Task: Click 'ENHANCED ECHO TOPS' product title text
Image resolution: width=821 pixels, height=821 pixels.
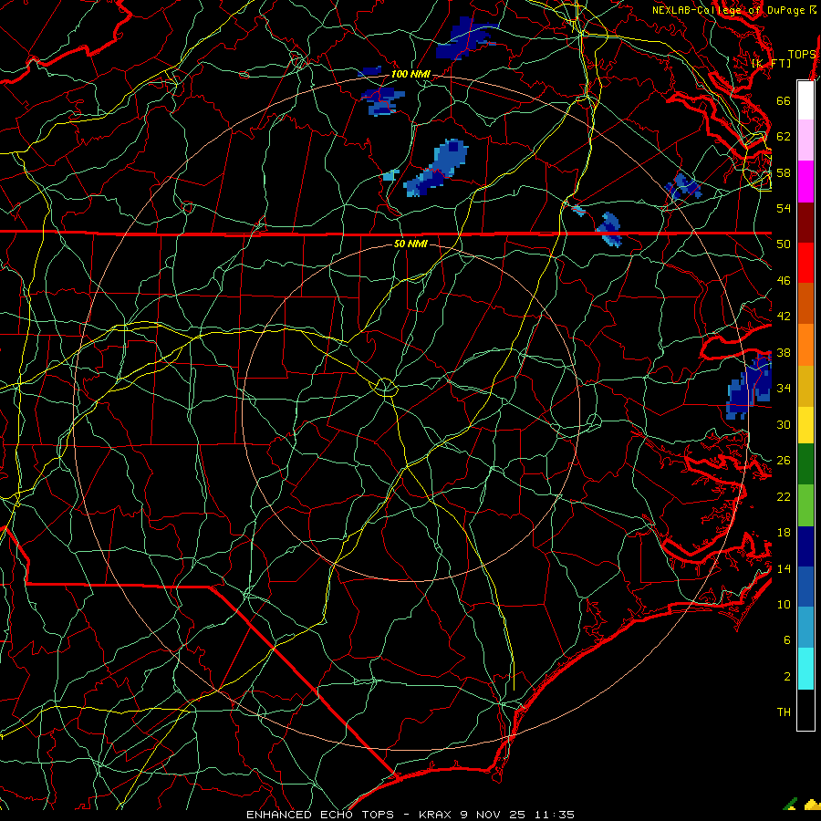Action: point(320,815)
